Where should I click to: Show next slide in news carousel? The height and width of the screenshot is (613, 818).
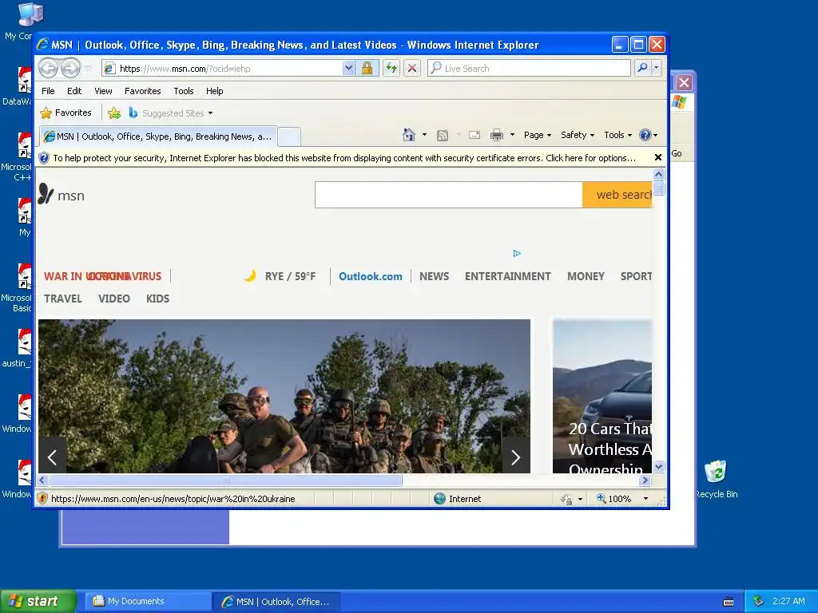(x=516, y=457)
